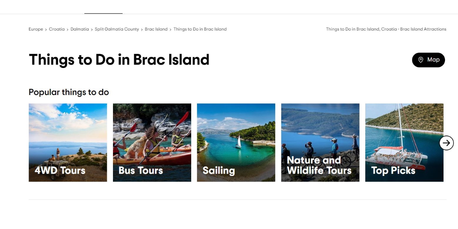Click the final 'Things to Do in Brac Island' breadcrumb
The width and height of the screenshot is (458, 229).
point(200,29)
